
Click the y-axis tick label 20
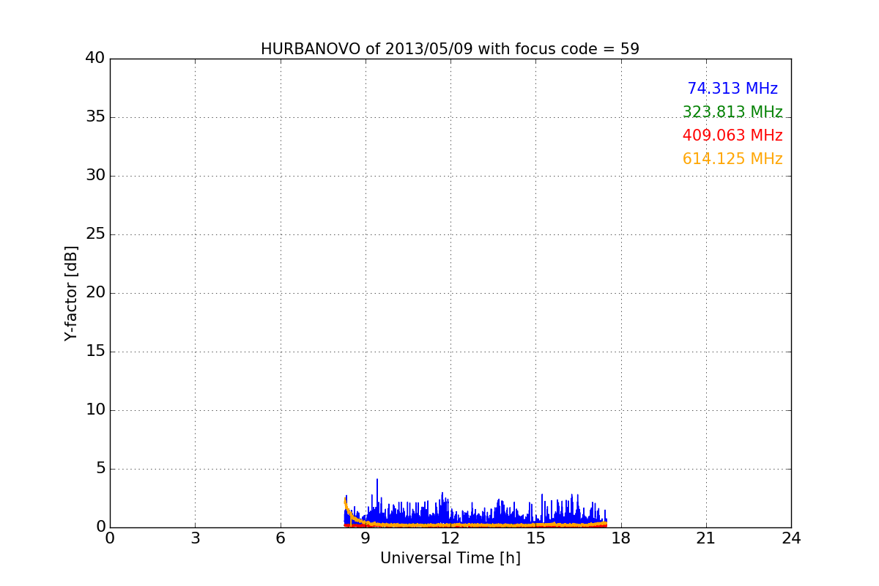(95, 293)
